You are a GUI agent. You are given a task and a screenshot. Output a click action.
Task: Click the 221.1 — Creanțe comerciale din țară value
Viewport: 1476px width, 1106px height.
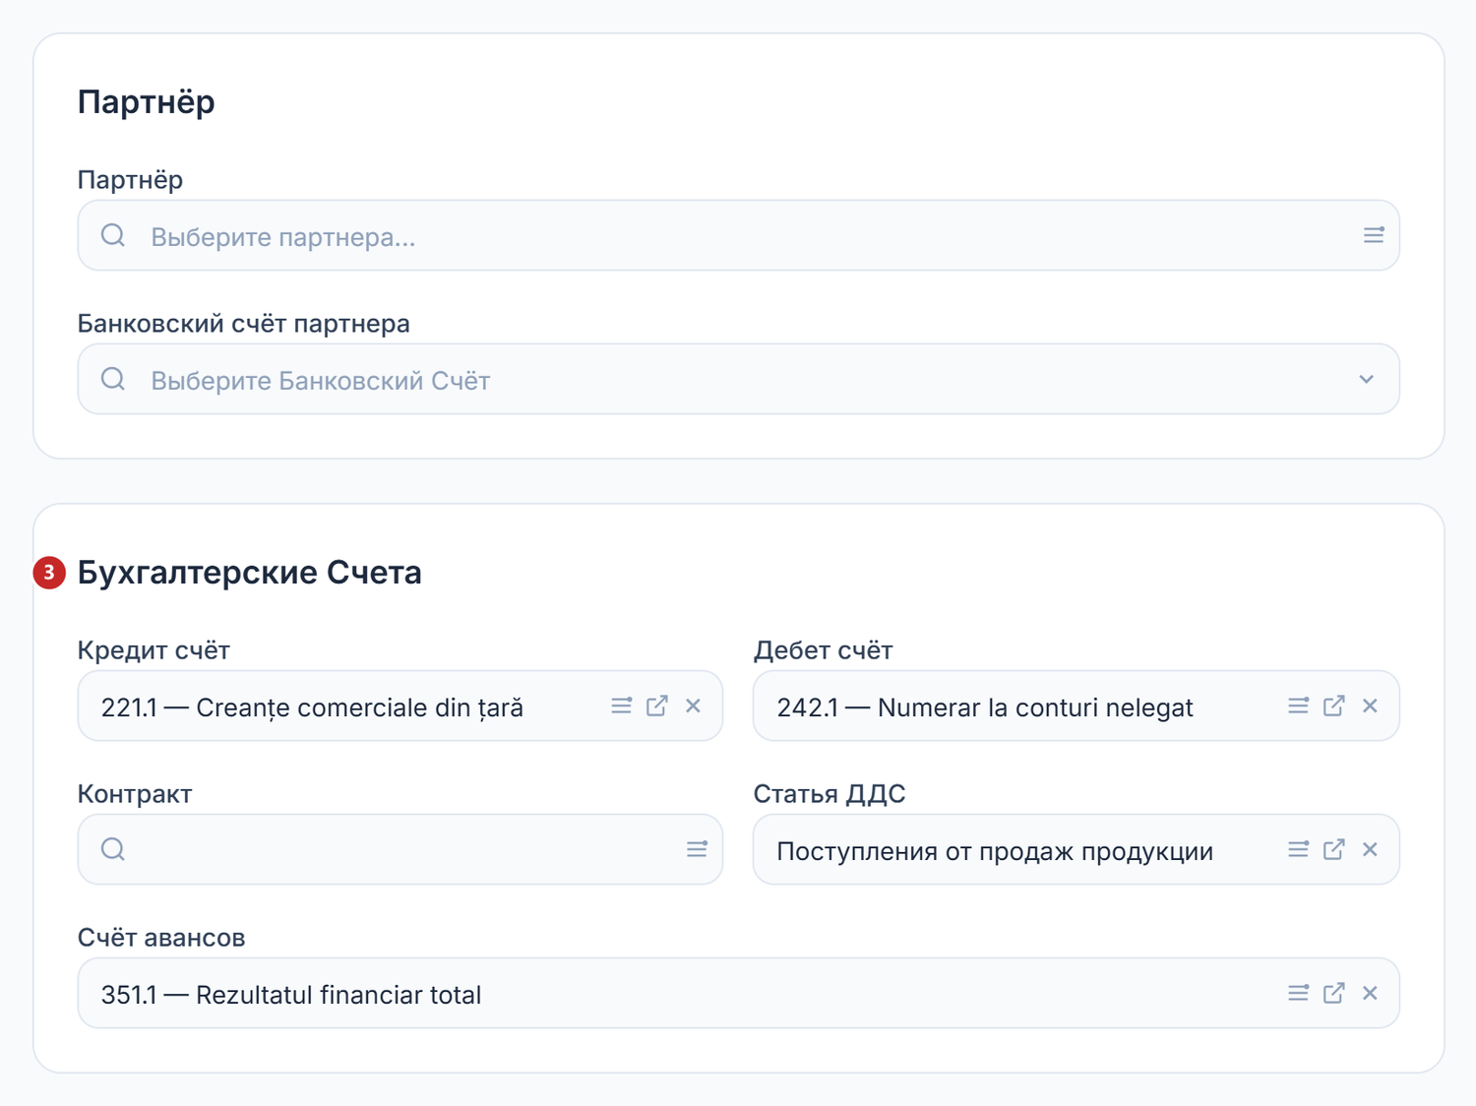pyautogui.click(x=312, y=707)
